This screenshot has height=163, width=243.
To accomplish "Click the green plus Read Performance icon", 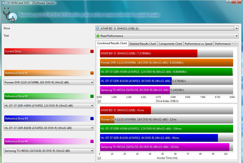I will tap(98, 36).
